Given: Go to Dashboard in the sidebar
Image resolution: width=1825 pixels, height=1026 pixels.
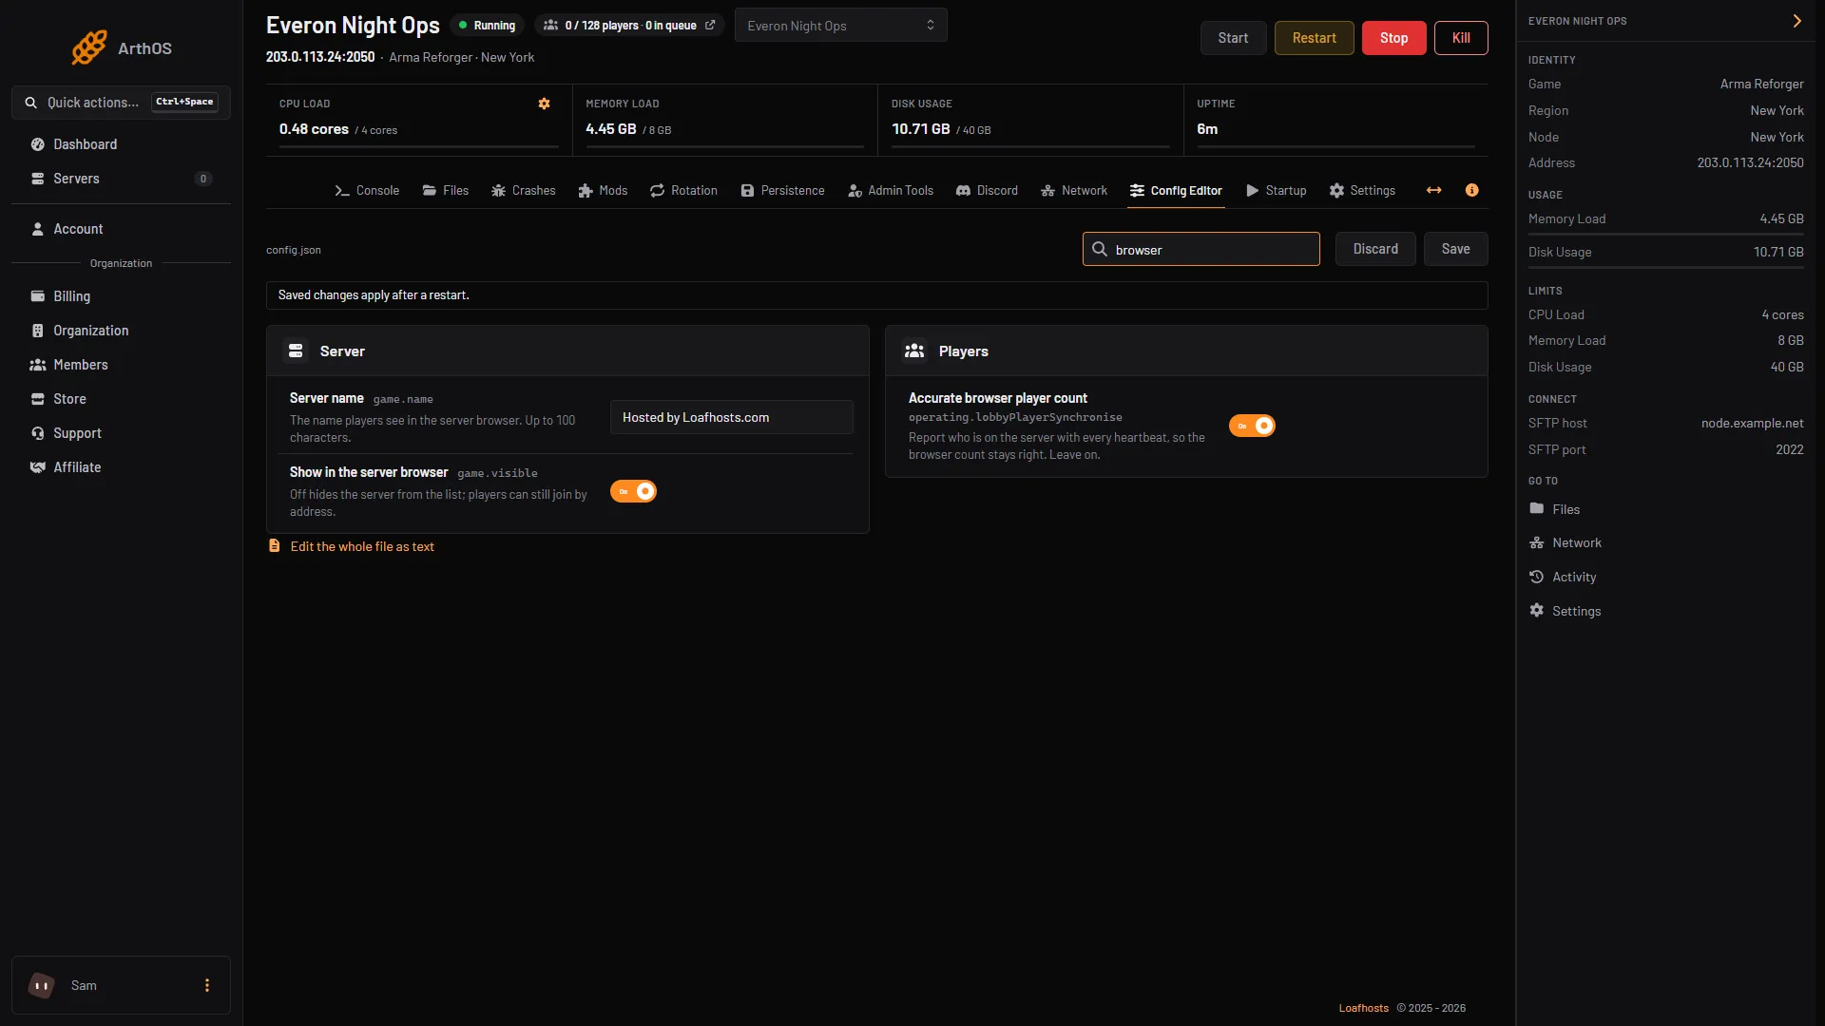Looking at the screenshot, I should point(121,144).
